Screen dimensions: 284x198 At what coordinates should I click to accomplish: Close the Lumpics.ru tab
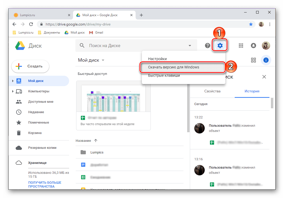click(69, 15)
